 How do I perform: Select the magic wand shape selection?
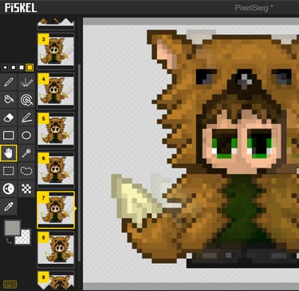26,153
